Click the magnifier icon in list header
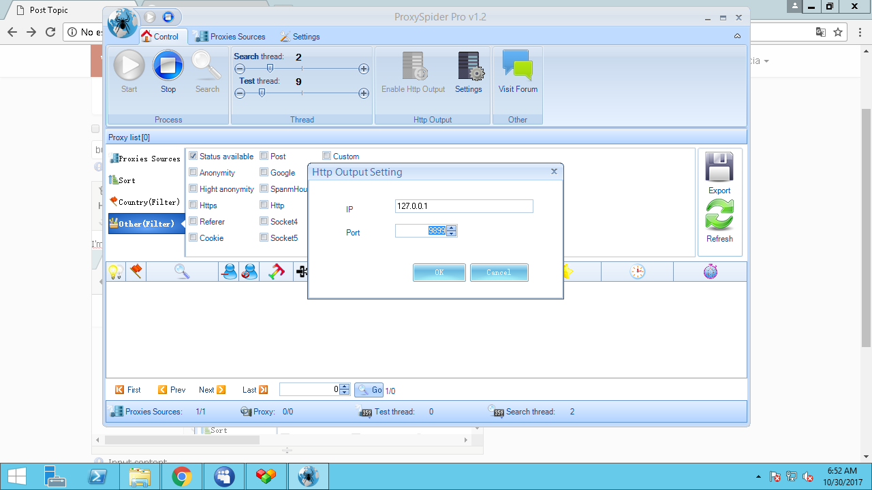Image resolution: width=872 pixels, height=490 pixels. 182,272
